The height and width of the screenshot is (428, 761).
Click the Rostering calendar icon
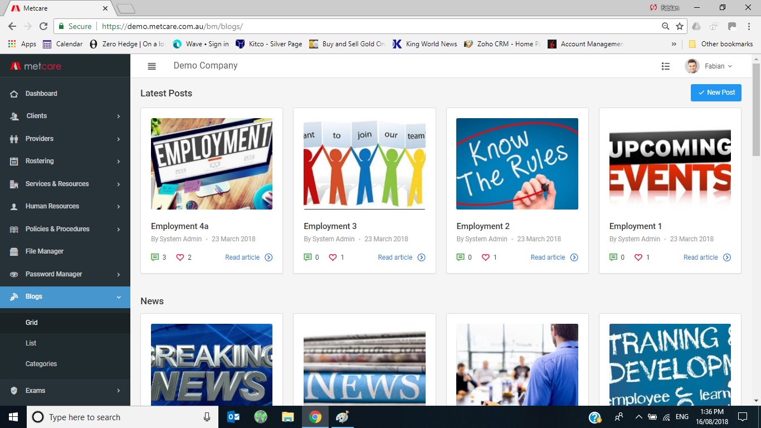[x=14, y=161]
